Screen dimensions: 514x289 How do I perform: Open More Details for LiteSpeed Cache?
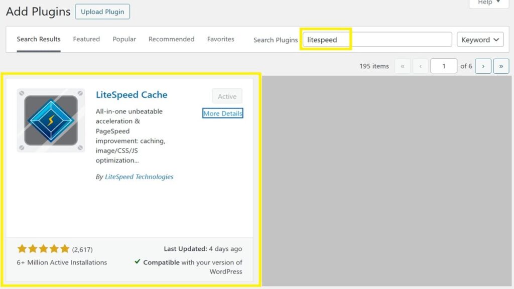[222, 113]
